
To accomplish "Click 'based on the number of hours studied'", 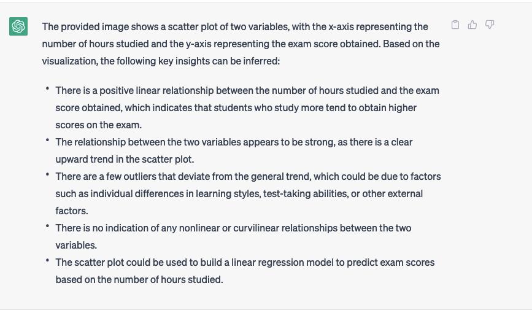I will pyautogui.click(x=139, y=279).
